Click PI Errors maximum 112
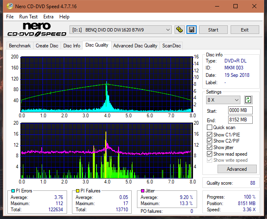 (59, 203)
